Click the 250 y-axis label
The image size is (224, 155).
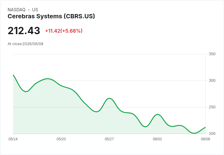tap(212, 107)
